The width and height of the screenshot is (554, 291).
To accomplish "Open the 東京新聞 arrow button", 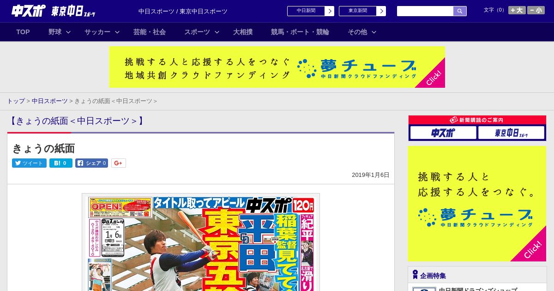I will coord(381,11).
